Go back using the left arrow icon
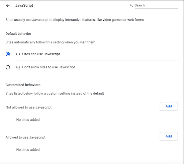 pyautogui.click(x=8, y=5)
